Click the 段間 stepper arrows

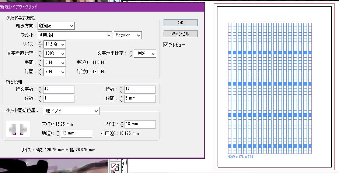(122, 99)
